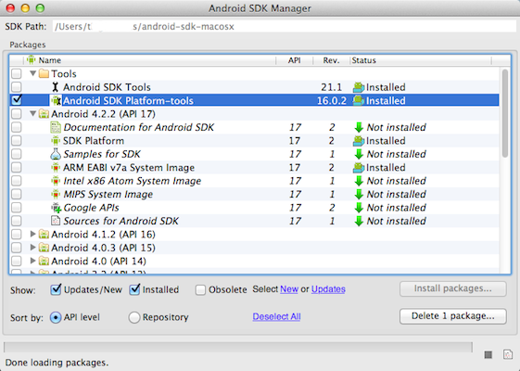Click the Google APIs add-on icon

[56, 208]
